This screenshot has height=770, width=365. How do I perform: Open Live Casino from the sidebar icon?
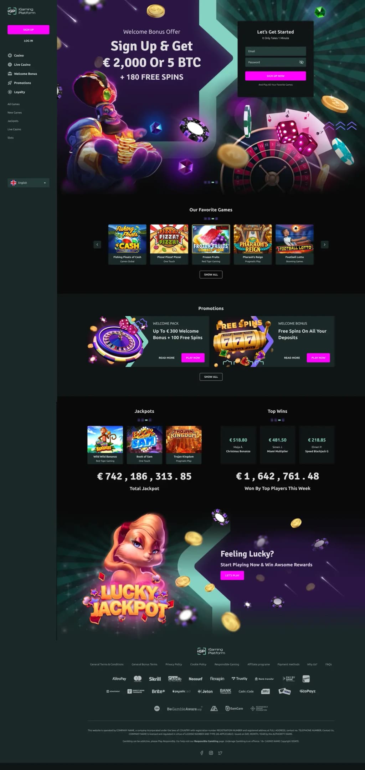point(10,65)
